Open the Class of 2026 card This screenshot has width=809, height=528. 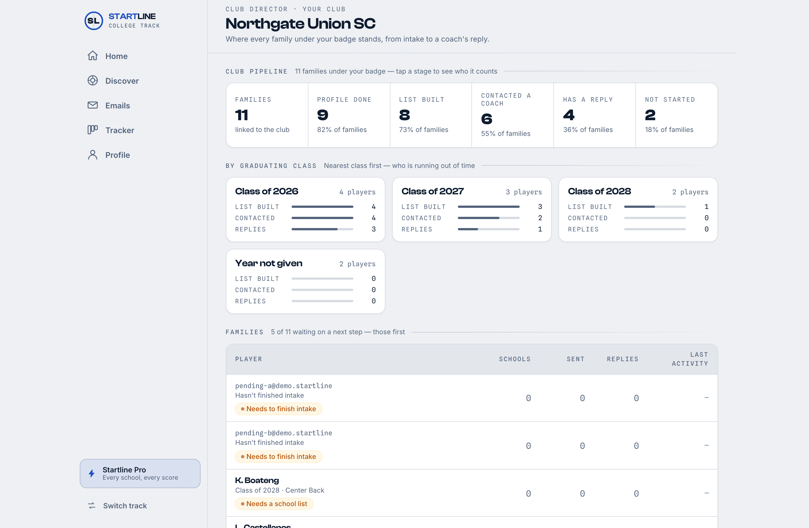pyautogui.click(x=305, y=210)
